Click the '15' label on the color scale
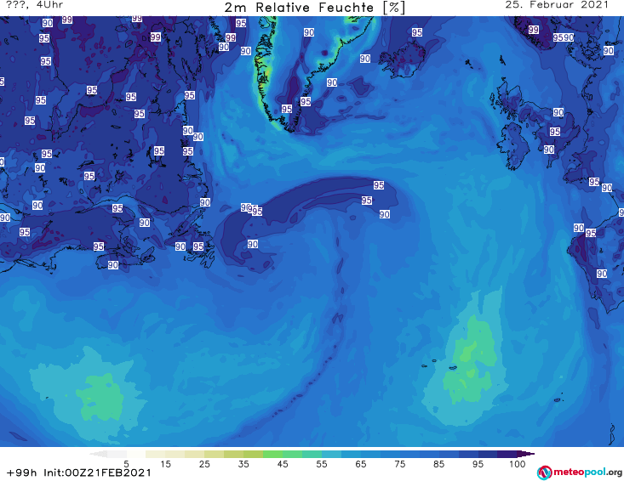Screen dimensions: 624x481 tap(165, 463)
